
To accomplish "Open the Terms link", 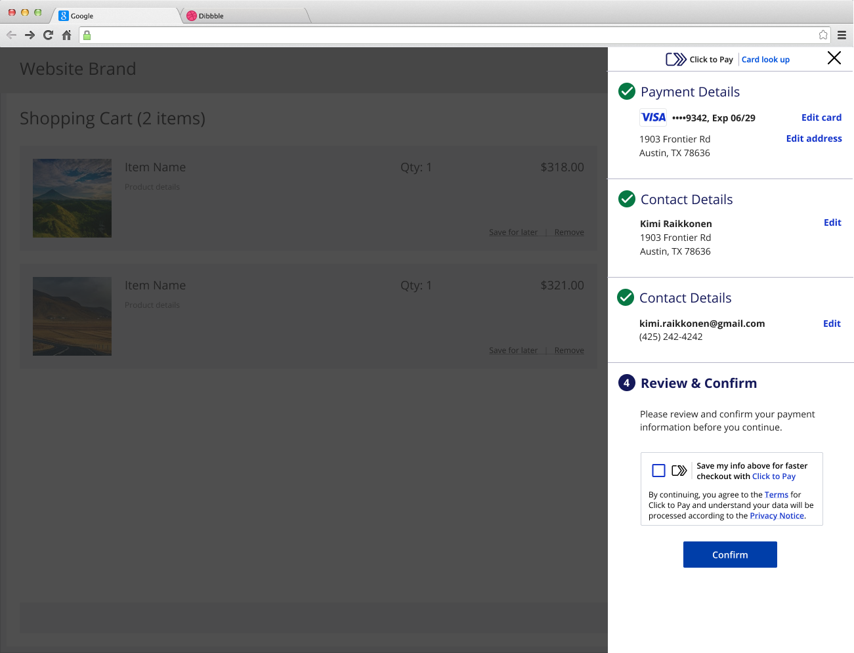I will pyautogui.click(x=776, y=495).
